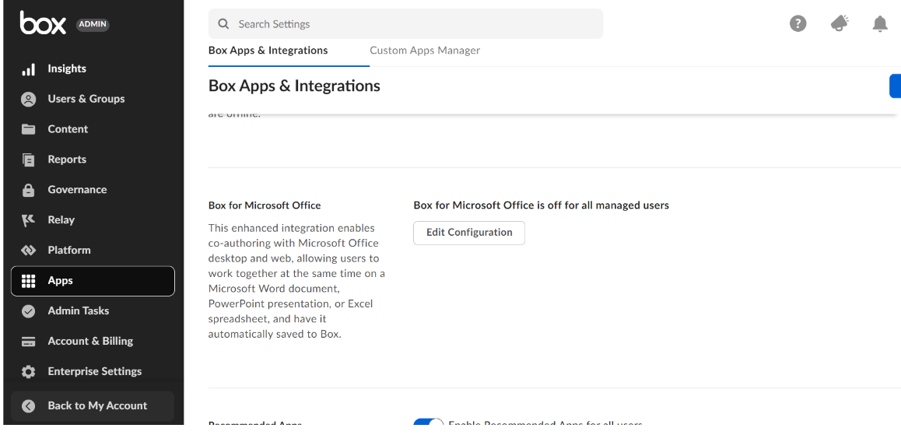Click the Account & Billing card icon
This screenshot has width=901, height=435.
point(28,342)
